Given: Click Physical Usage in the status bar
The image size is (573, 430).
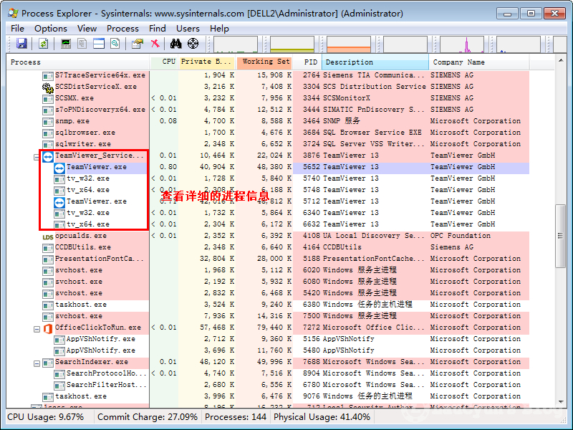Looking at the screenshot, I should 322,417.
